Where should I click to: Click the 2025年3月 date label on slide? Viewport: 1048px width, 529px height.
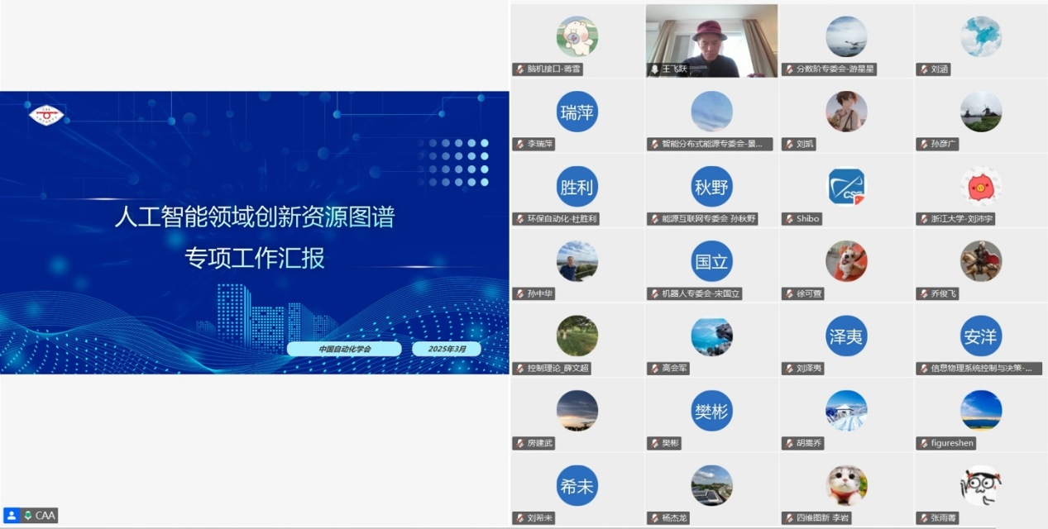(x=447, y=349)
